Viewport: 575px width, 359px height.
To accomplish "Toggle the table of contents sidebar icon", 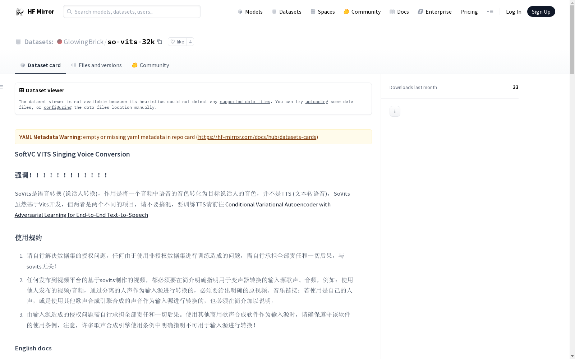I will [x=2, y=87].
